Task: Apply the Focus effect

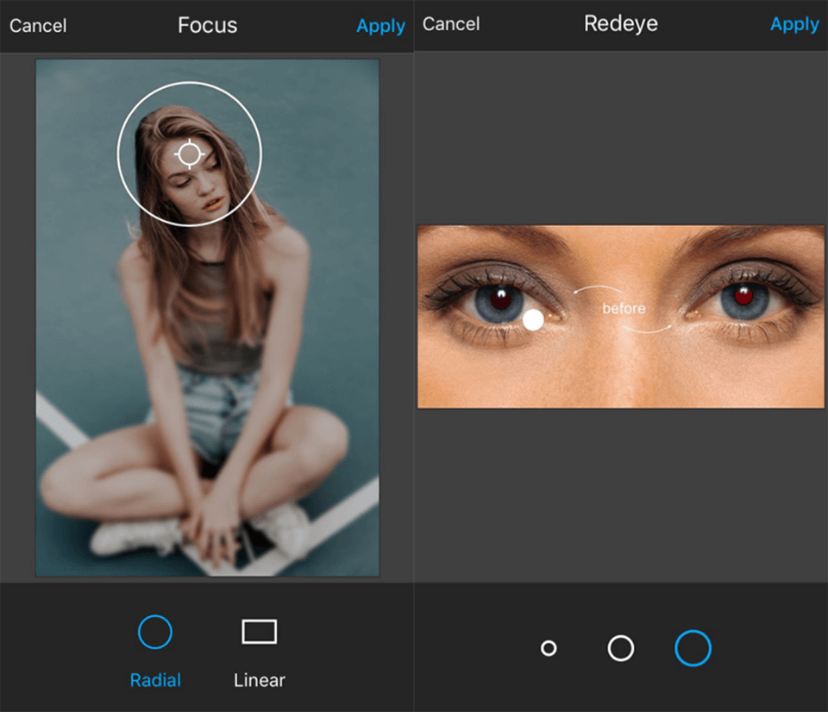Action: point(380,26)
